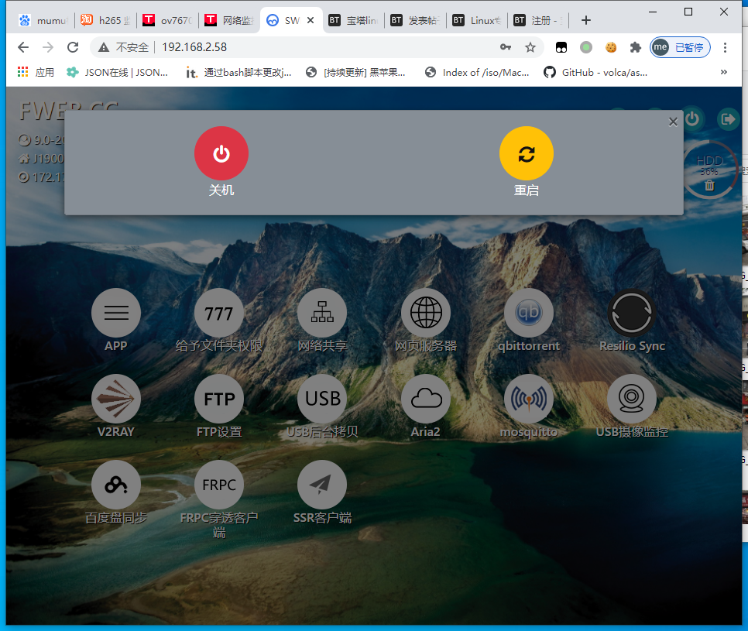The width and height of the screenshot is (748, 631).
Task: Open the Resilio Sync app
Action: point(632,314)
